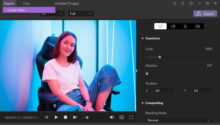The width and height of the screenshot is (220, 125).
Task: Switch to the cursor properties tab
Action: pyautogui.click(x=185, y=26)
